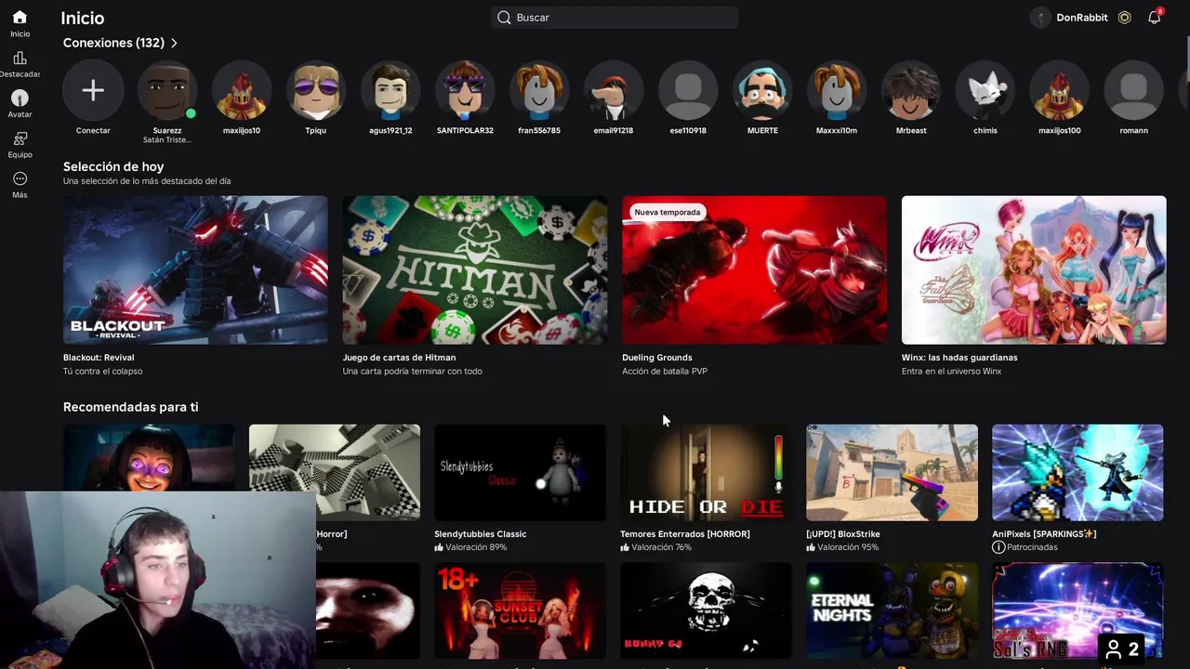Open Maxxxi10m friend avatar
The width and height of the screenshot is (1190, 669).
837,91
